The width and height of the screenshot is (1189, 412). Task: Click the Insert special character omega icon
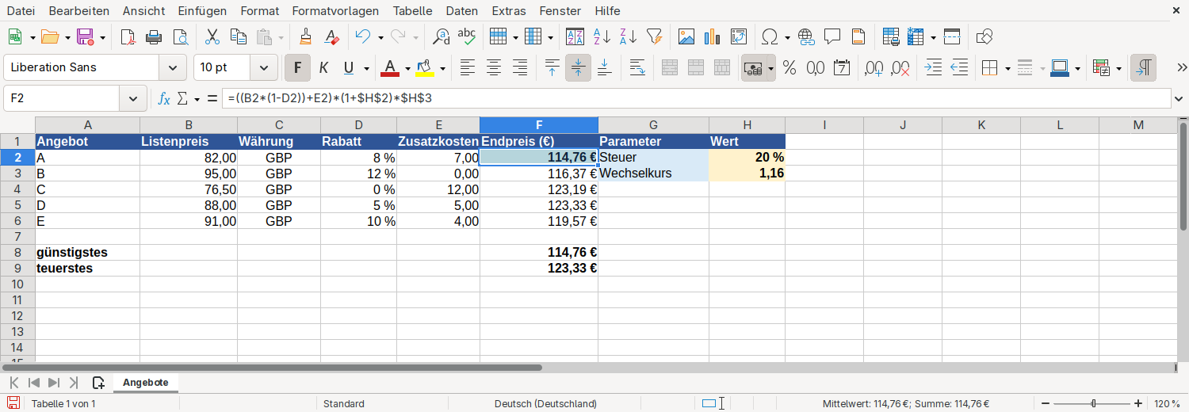(x=769, y=36)
